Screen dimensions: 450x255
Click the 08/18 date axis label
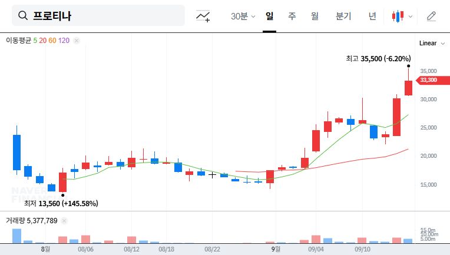167,249
